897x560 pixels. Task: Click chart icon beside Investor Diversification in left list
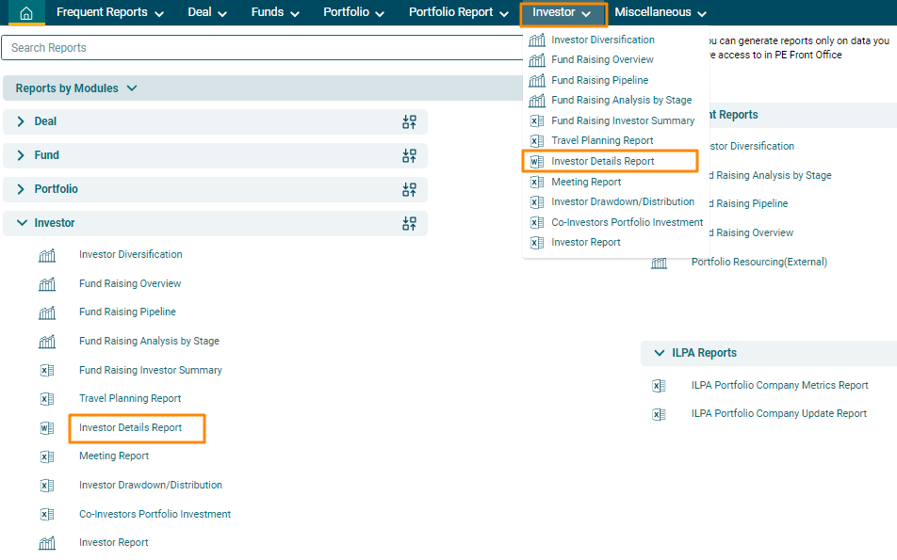(47, 255)
